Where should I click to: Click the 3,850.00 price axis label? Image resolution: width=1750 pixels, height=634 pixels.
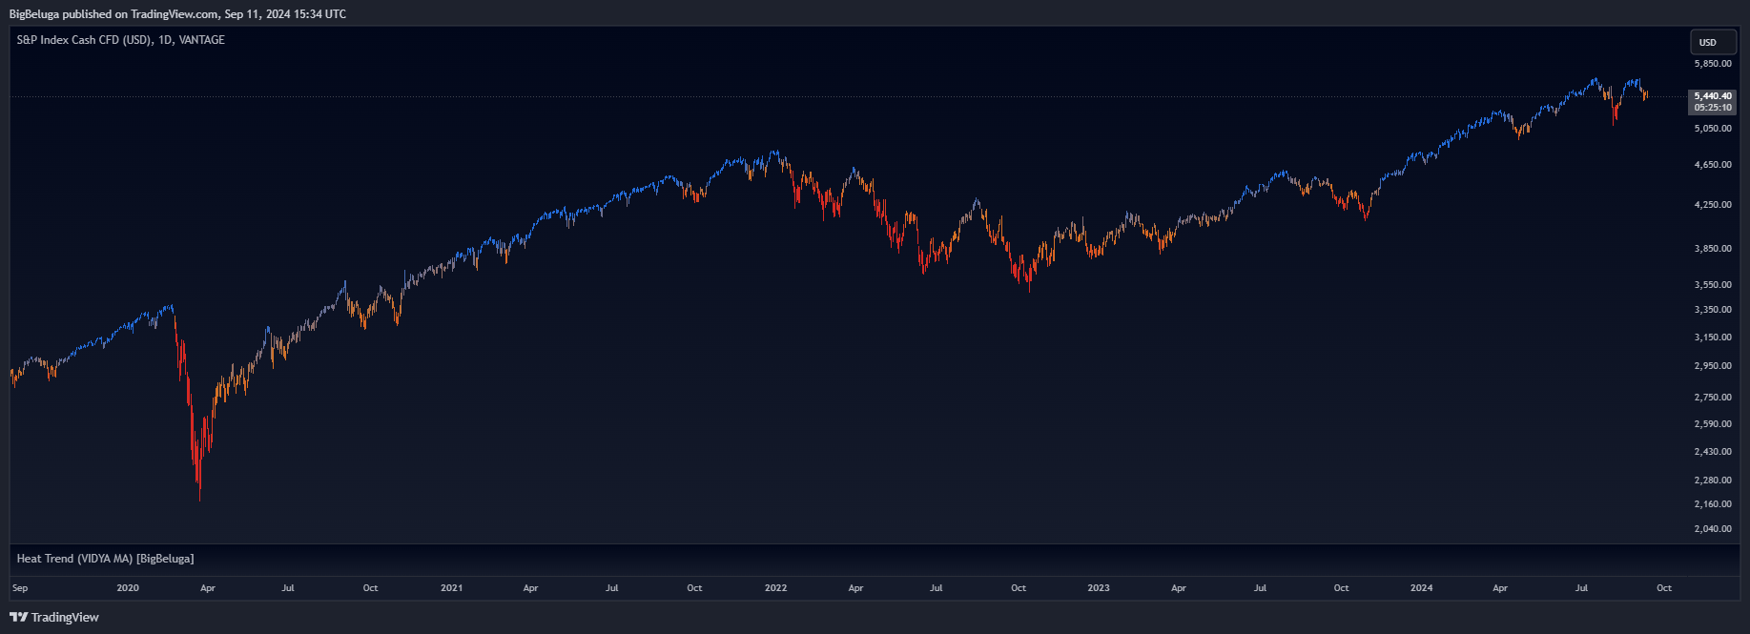(1713, 249)
